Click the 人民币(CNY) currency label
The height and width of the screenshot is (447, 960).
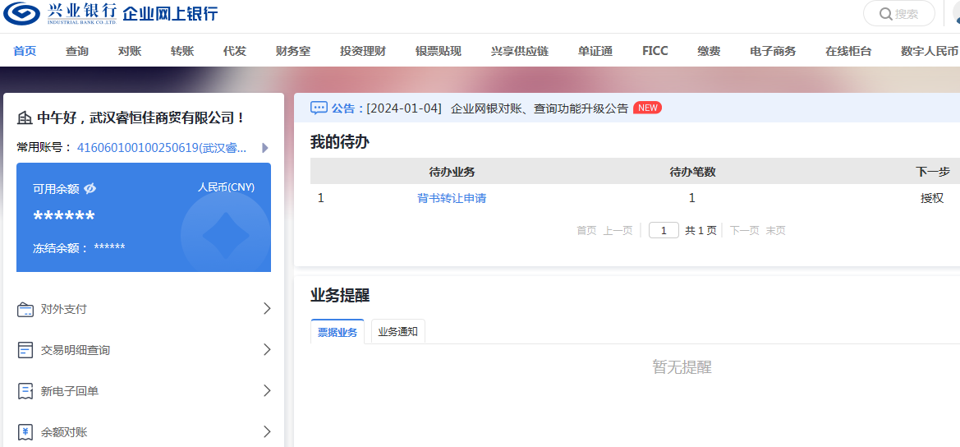[x=226, y=187]
